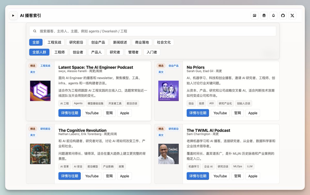The height and width of the screenshot is (195, 310).
Task: Open 详情与往期 for No Priors
Action: (x=198, y=113)
